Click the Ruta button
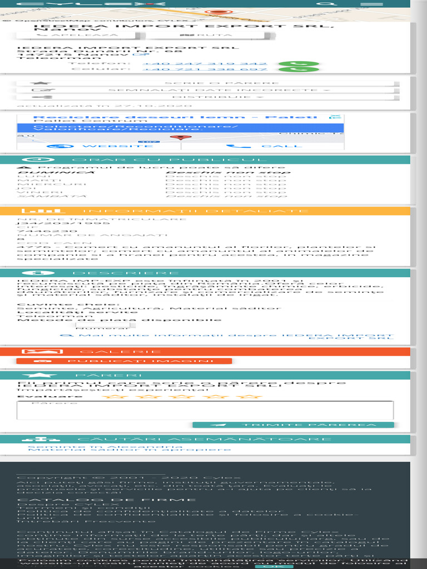 (x=207, y=35)
